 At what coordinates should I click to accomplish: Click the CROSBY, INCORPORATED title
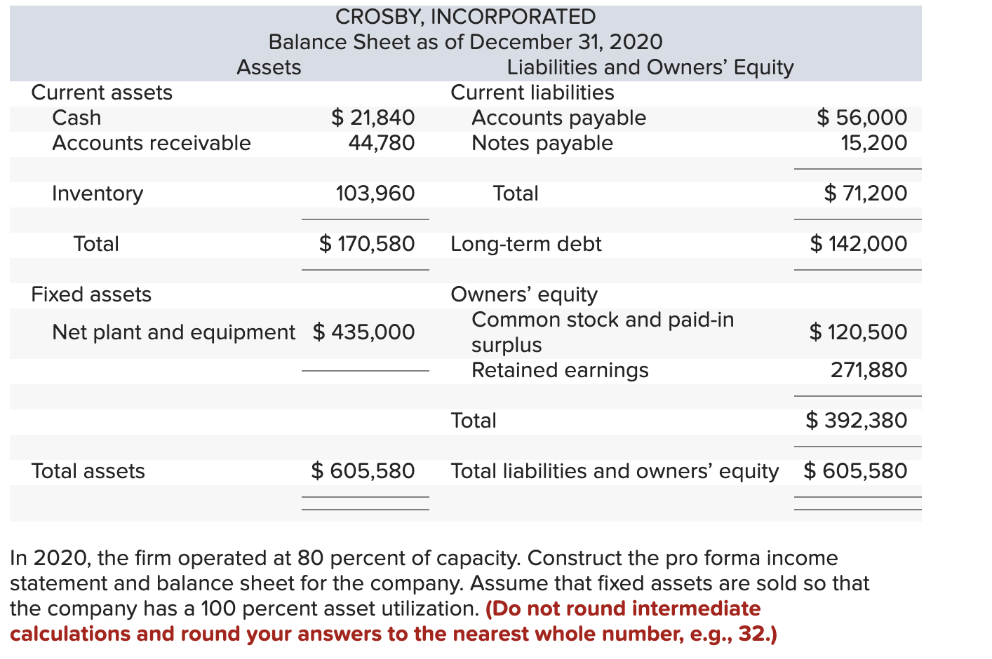point(465,16)
